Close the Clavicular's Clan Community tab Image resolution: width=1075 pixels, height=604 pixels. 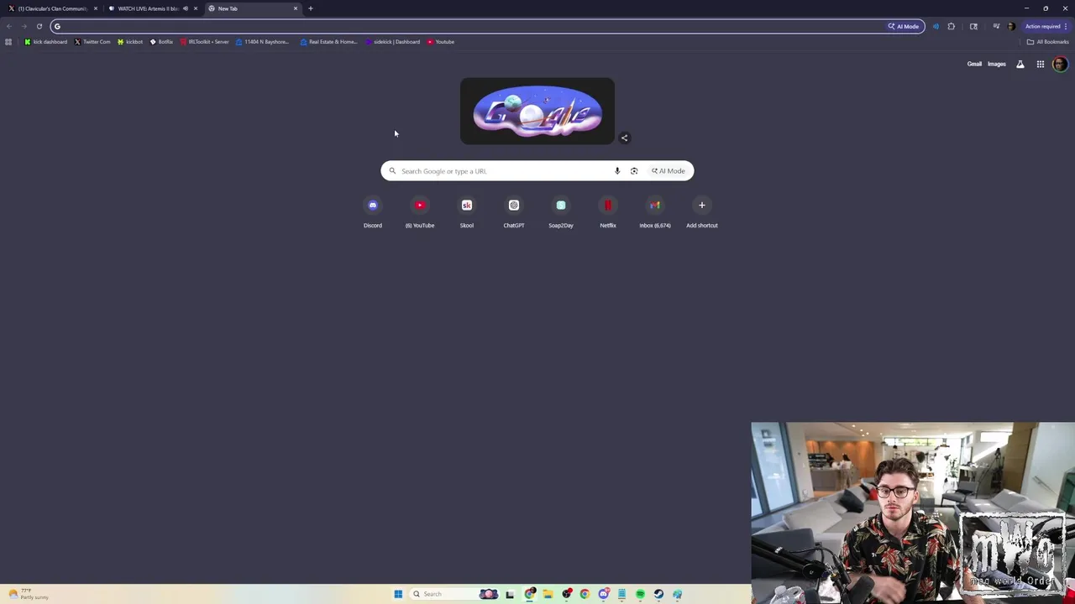(96, 8)
